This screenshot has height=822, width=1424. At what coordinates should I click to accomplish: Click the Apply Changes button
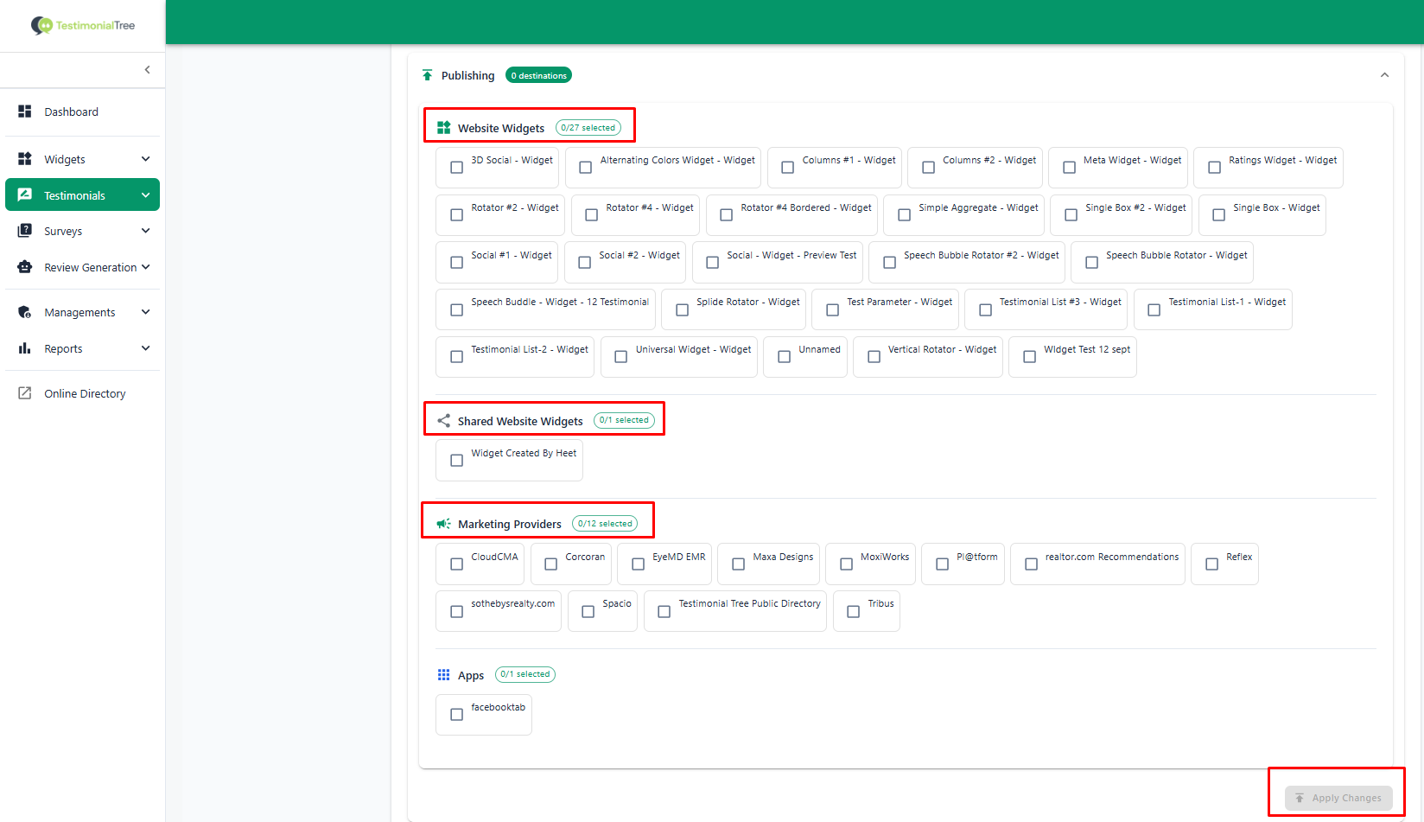pos(1338,798)
